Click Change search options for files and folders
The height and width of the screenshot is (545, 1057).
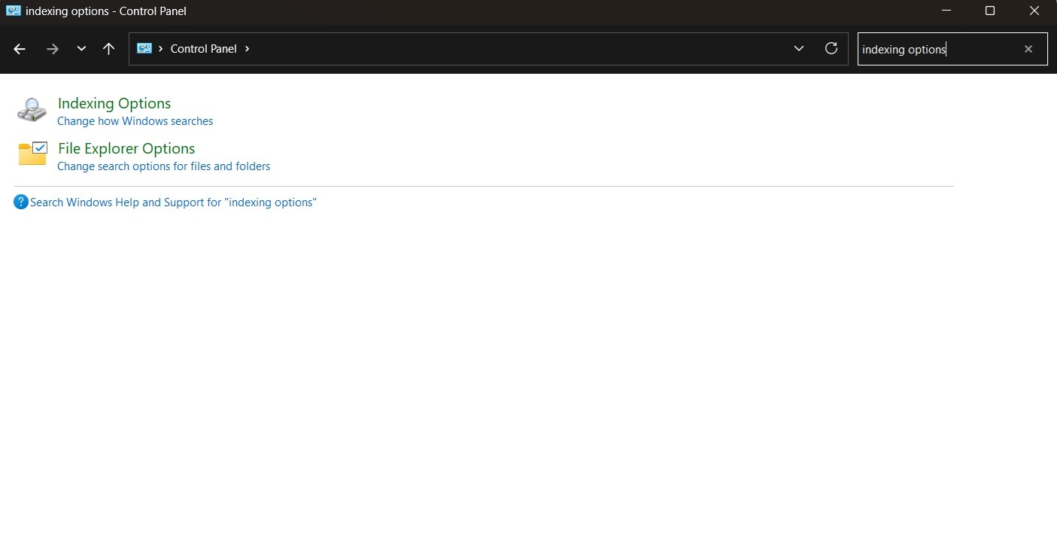[164, 166]
